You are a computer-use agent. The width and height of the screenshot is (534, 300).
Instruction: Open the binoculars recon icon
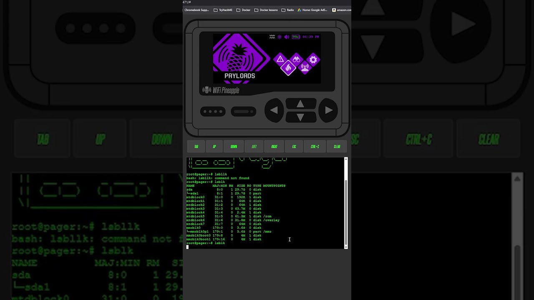(x=296, y=59)
